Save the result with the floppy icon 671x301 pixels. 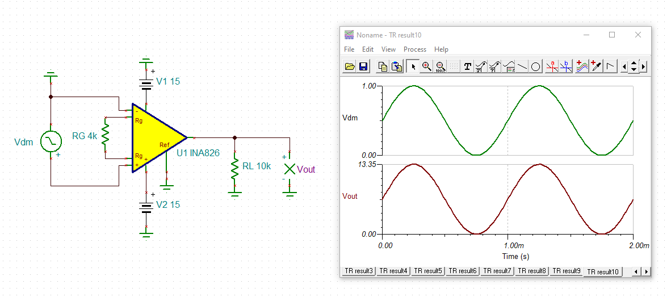[x=363, y=66]
